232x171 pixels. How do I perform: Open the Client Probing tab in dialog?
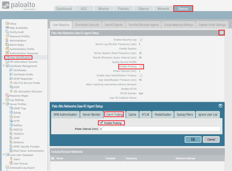point(115,115)
